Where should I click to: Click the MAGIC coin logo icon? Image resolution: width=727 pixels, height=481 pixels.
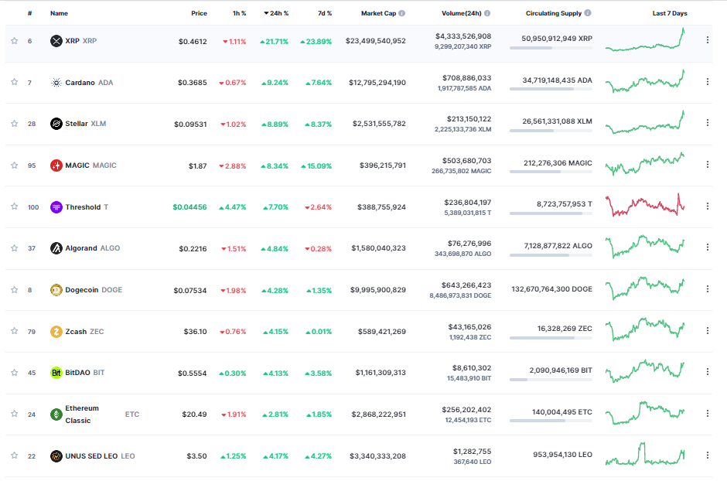point(56,165)
